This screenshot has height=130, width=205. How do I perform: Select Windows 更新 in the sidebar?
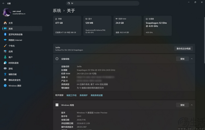22,86
